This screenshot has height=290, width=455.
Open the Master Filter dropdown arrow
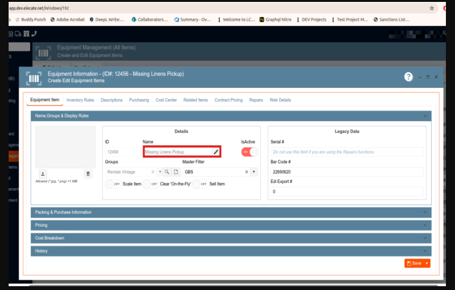(254, 172)
